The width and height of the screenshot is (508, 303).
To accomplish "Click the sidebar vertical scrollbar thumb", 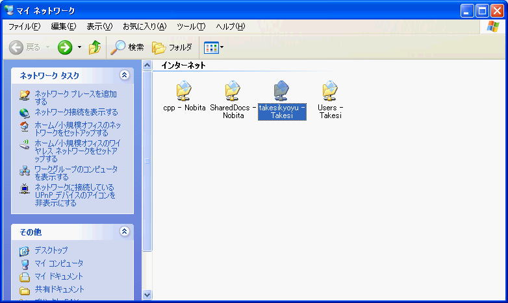I will 147,161.
